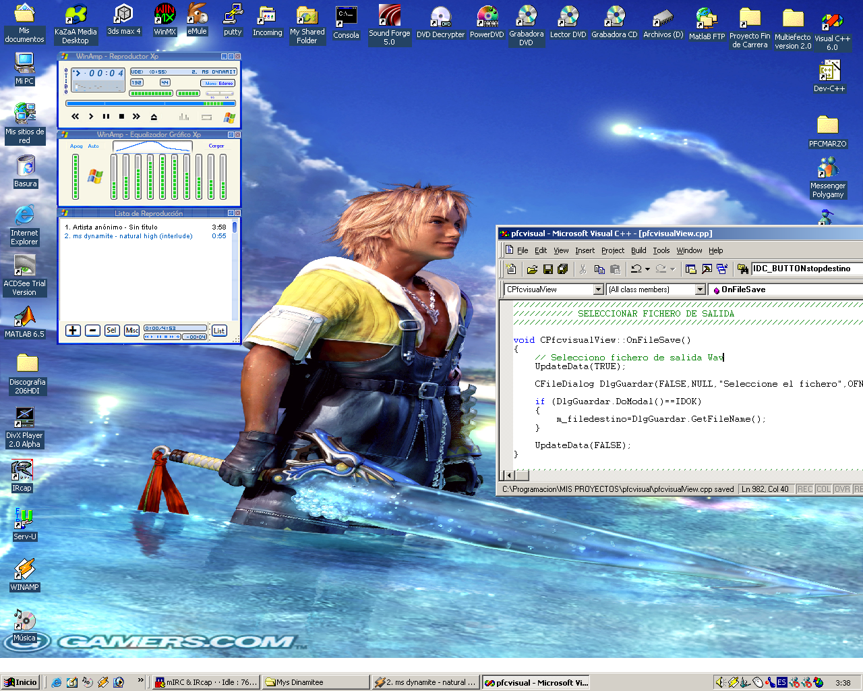
Task: Toggle Auto mode in the WinAmp equalizer
Action: 93,146
